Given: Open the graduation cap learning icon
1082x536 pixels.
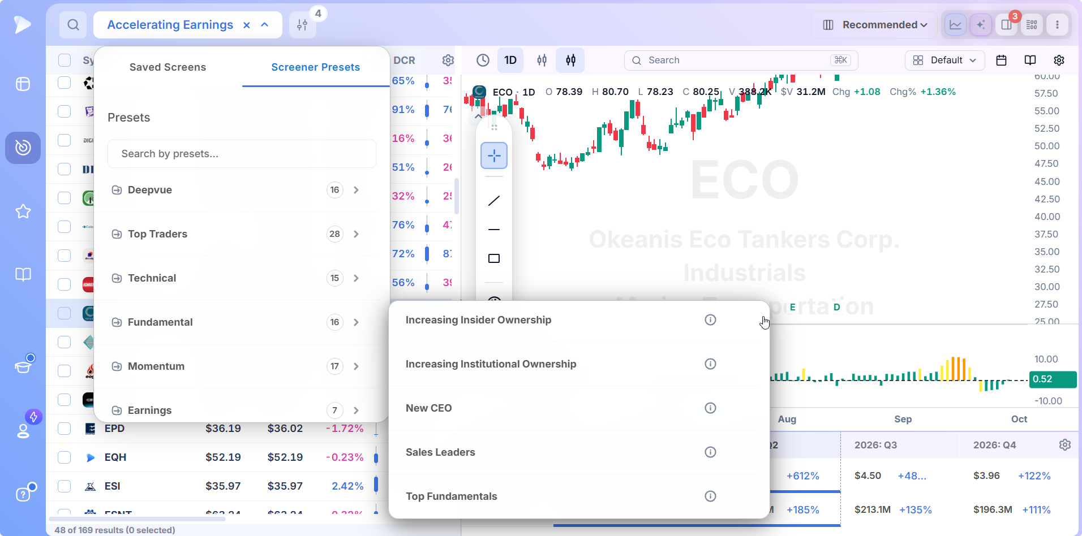Looking at the screenshot, I should pyautogui.click(x=23, y=367).
